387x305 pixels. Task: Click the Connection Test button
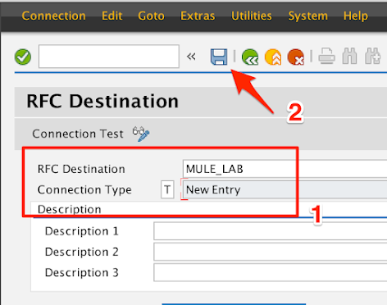(x=78, y=134)
